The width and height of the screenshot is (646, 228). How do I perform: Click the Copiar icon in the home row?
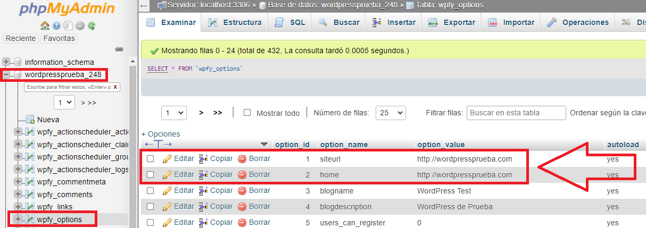click(203, 174)
